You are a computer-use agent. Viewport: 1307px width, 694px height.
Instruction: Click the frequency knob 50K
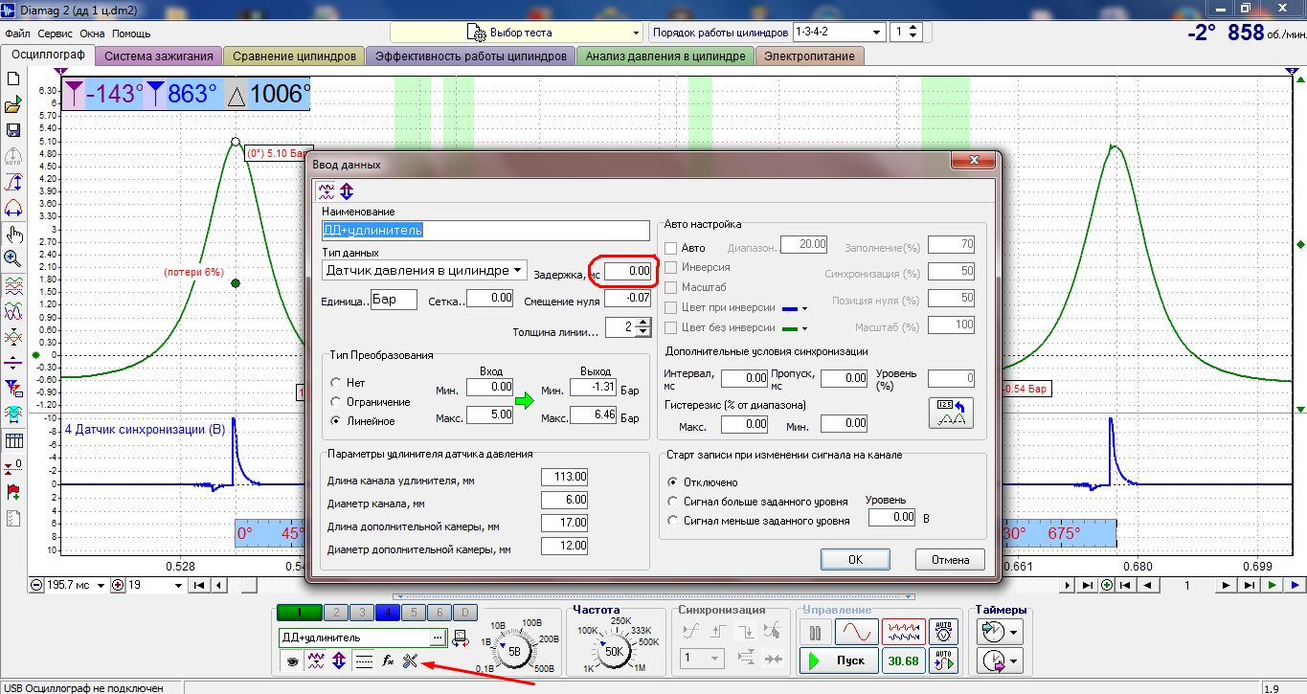tap(614, 651)
